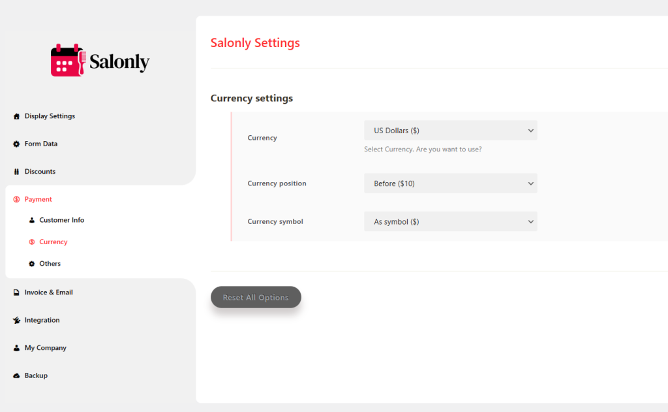Click the Backup cloud icon

tap(16, 376)
